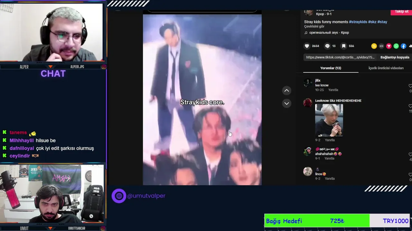Viewport: 412px width, 231px height.
Task: Share video to WhatsApp
Action: click(x=396, y=46)
